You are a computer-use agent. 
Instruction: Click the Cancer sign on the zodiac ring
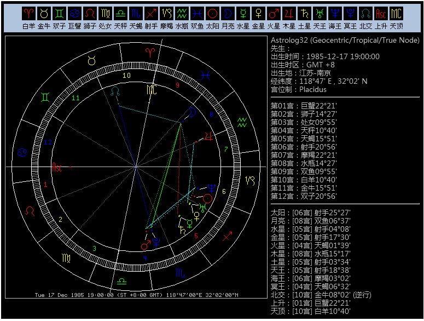tap(23, 151)
